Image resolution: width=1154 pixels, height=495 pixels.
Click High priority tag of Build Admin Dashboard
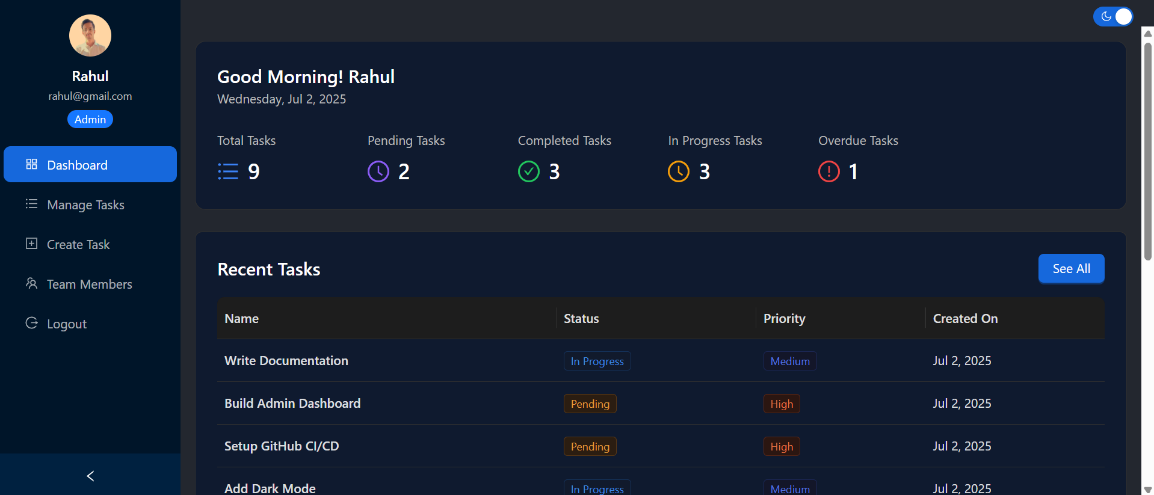pyautogui.click(x=782, y=404)
